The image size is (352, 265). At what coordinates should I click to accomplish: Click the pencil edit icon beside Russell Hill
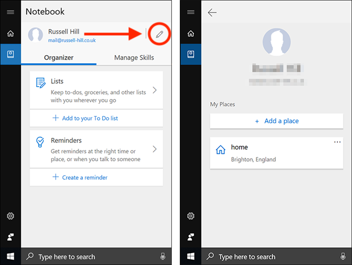pos(159,34)
